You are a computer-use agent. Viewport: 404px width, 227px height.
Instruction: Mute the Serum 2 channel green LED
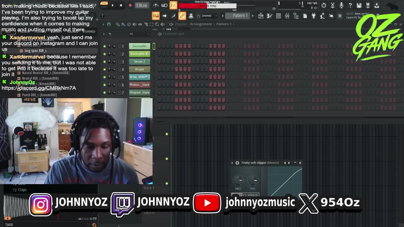coord(104,62)
